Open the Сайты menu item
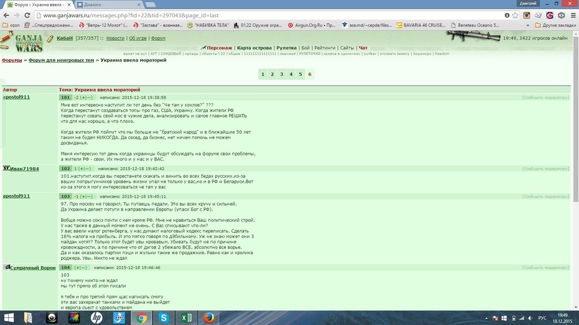The height and width of the screenshot is (325, 579). pos(347,47)
